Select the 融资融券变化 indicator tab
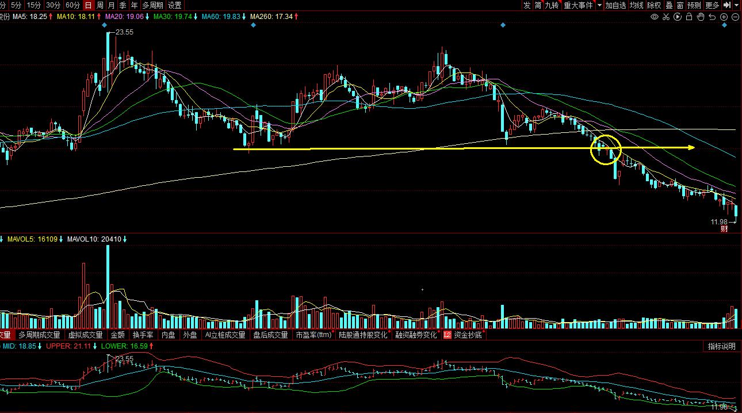Viewport: 742px width, 413px height. pos(416,335)
